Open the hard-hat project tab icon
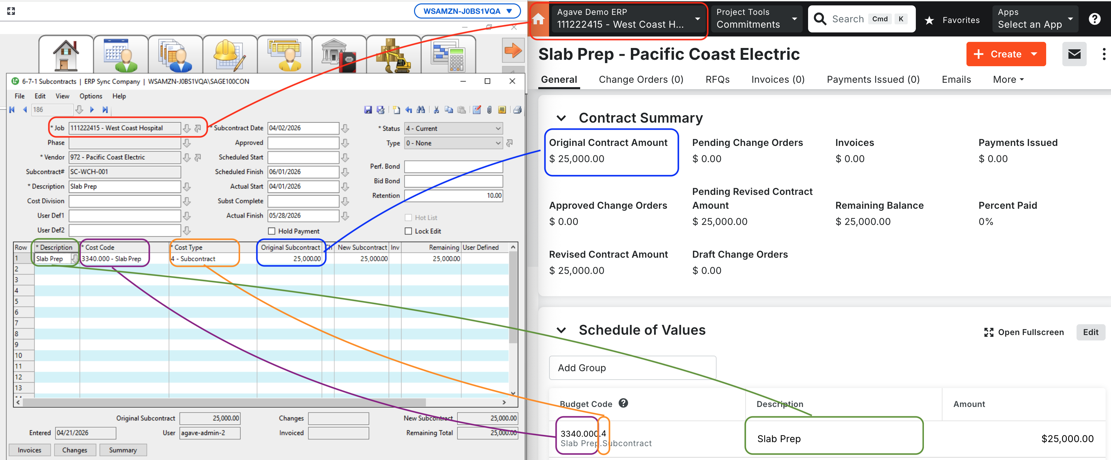Image resolution: width=1111 pixels, height=460 pixels. click(x=230, y=55)
